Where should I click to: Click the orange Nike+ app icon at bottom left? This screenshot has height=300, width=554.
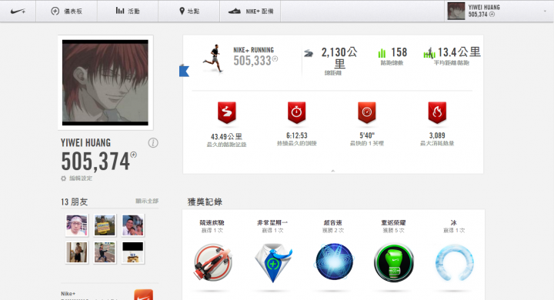point(143,295)
